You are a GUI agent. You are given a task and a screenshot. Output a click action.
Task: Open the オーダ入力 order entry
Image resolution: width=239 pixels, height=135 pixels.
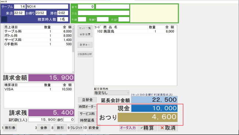128,128
